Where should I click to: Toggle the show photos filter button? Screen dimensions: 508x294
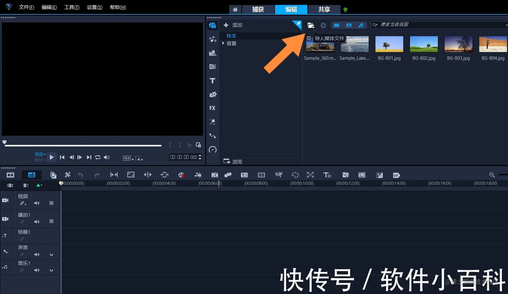pyautogui.click(x=349, y=25)
